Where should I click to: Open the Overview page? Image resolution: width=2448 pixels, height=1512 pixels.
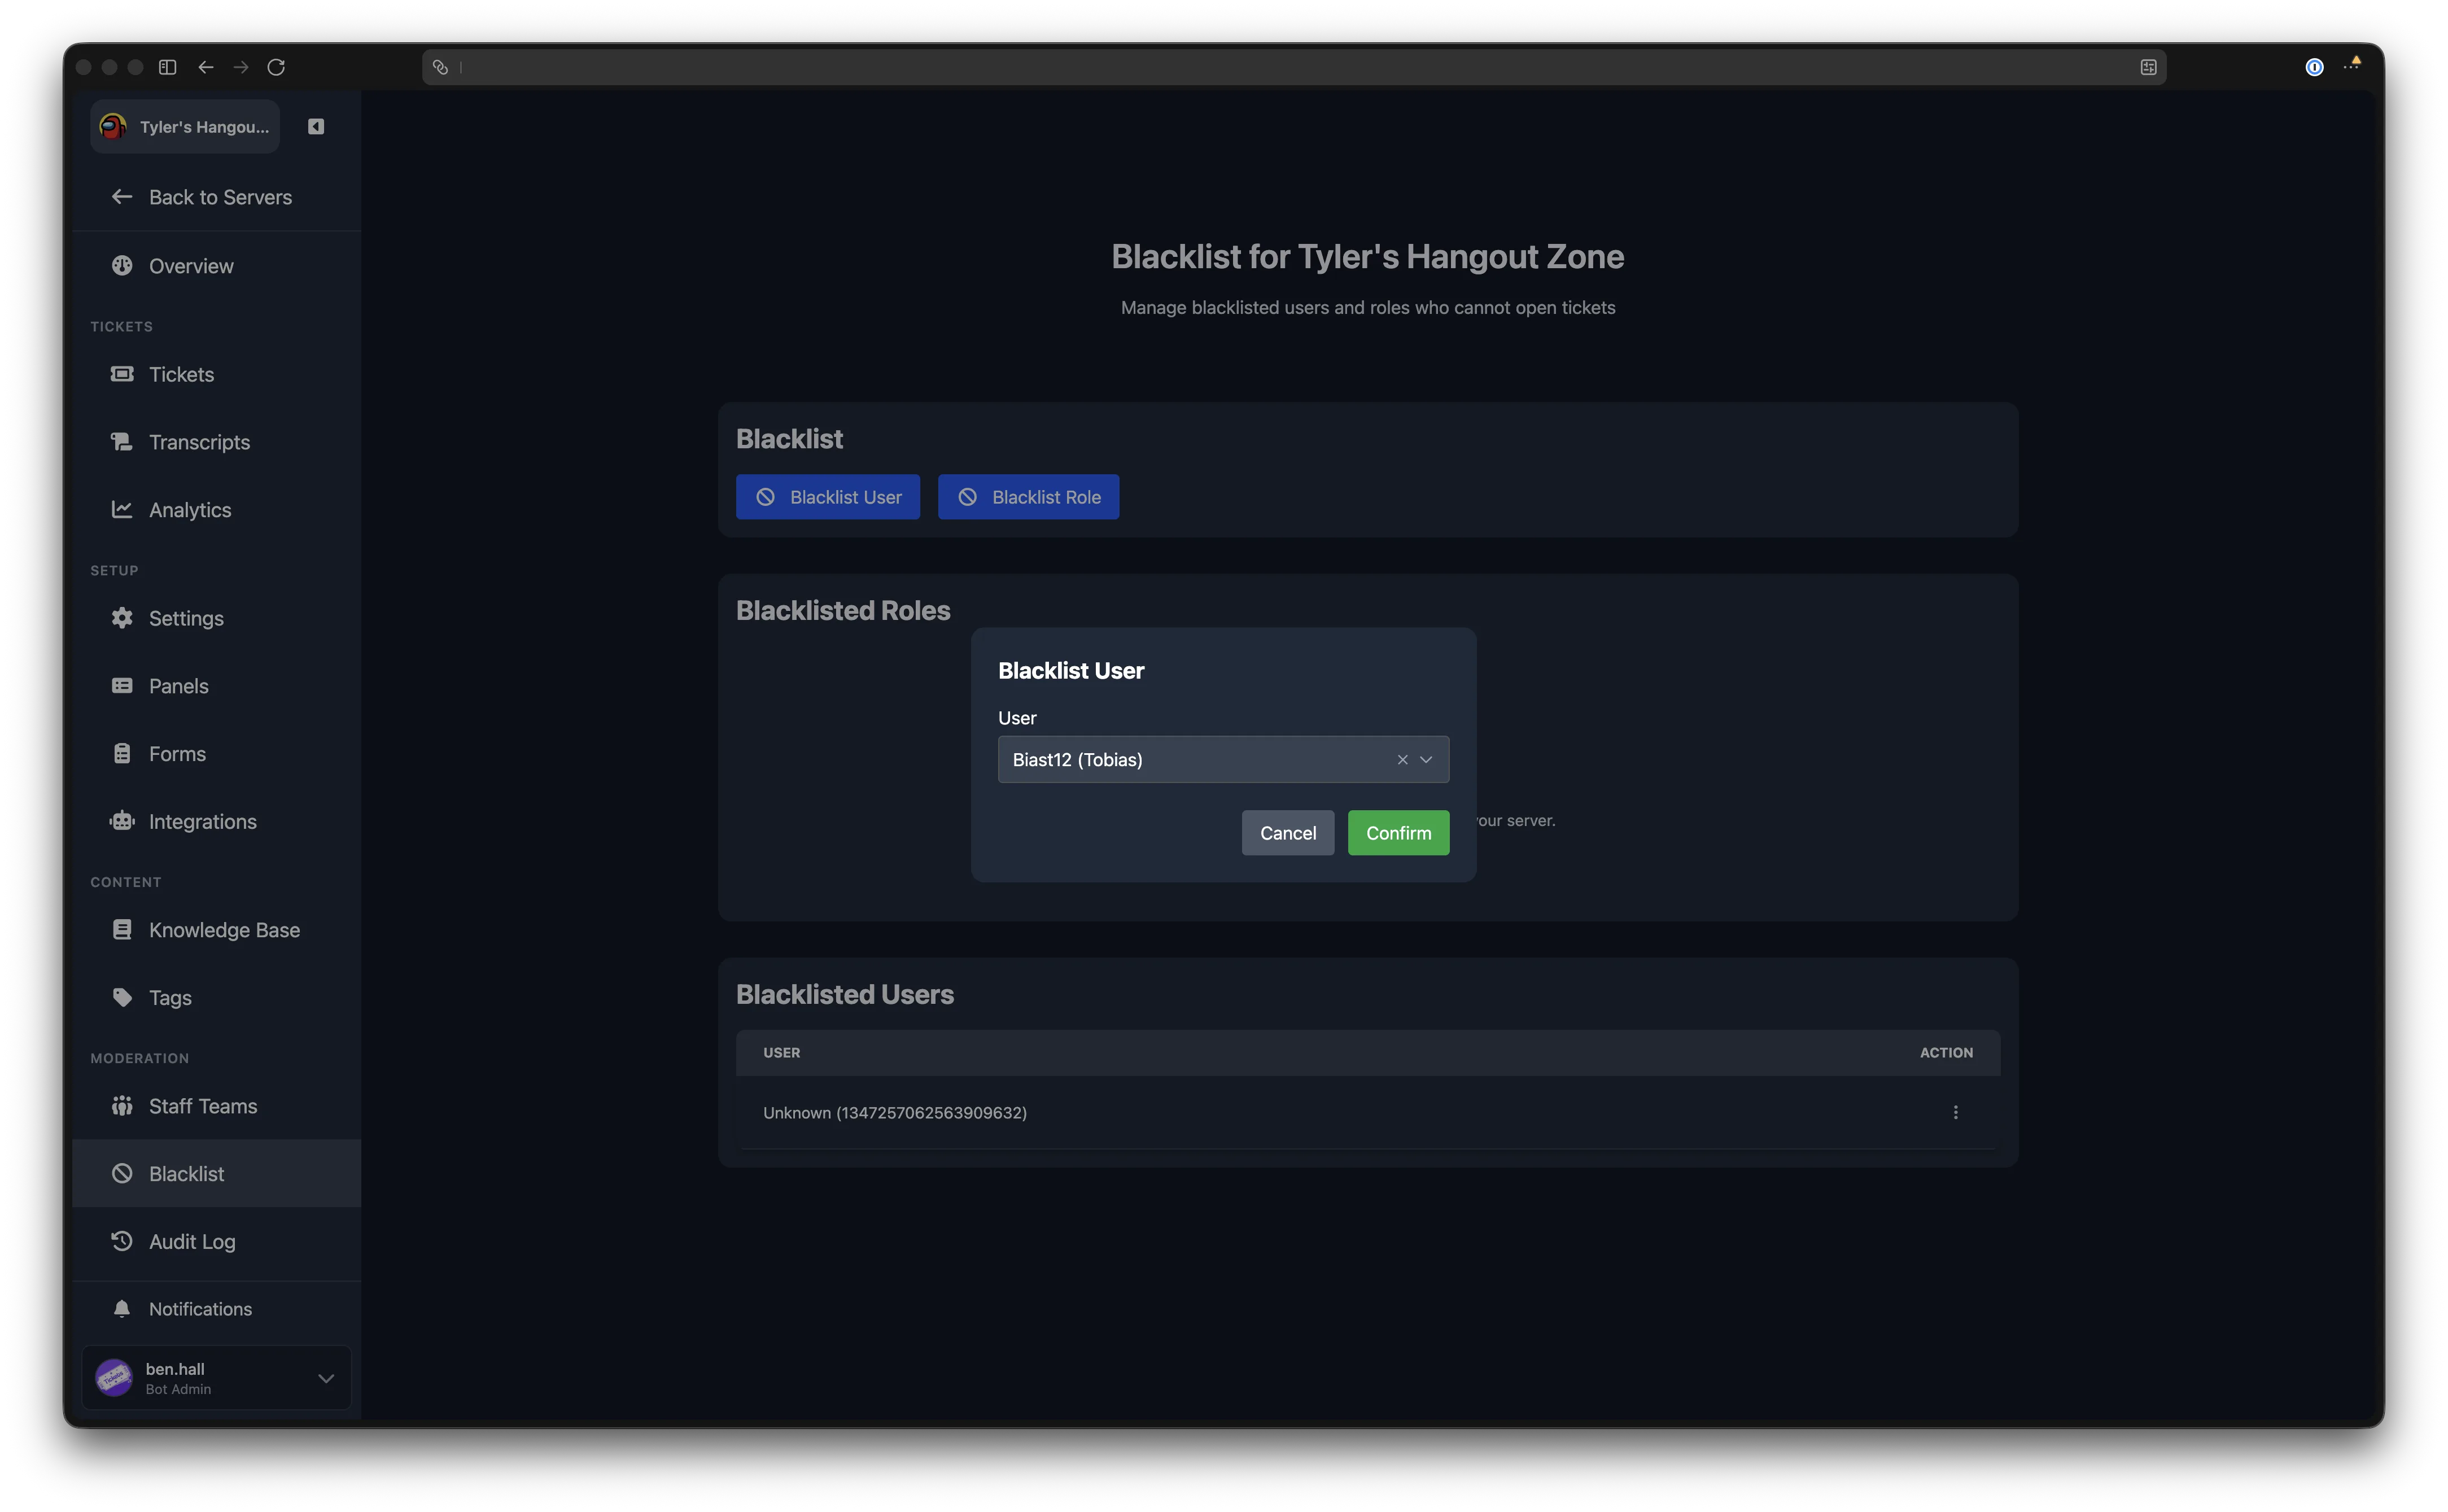point(217,266)
